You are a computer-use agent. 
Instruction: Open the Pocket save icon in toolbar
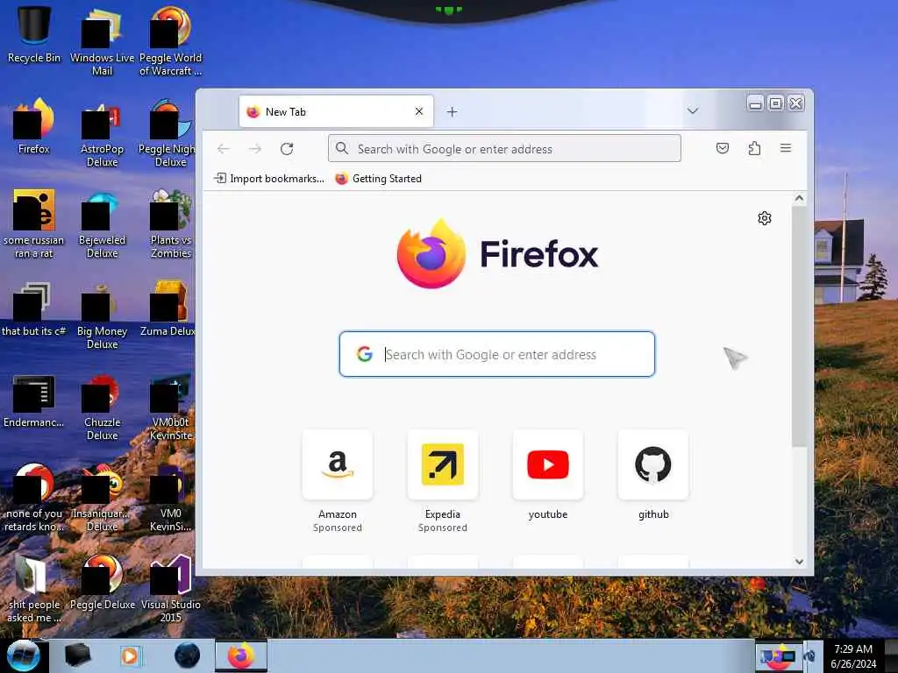click(723, 149)
